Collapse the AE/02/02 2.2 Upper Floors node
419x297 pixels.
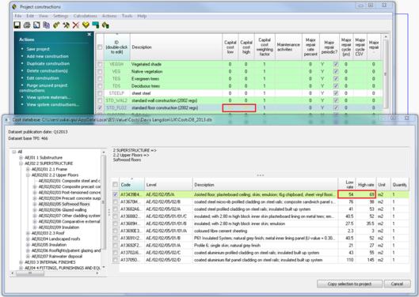click(x=28, y=175)
